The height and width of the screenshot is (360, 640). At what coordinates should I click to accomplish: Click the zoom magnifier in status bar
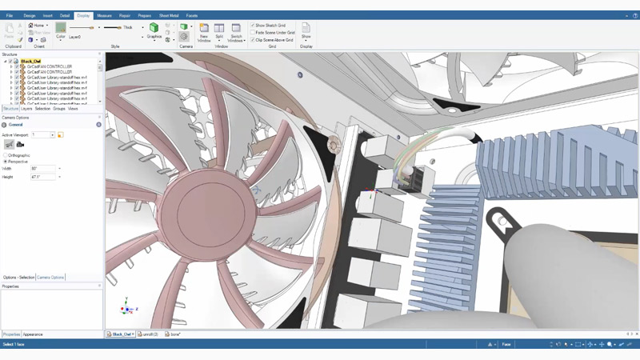point(610,344)
